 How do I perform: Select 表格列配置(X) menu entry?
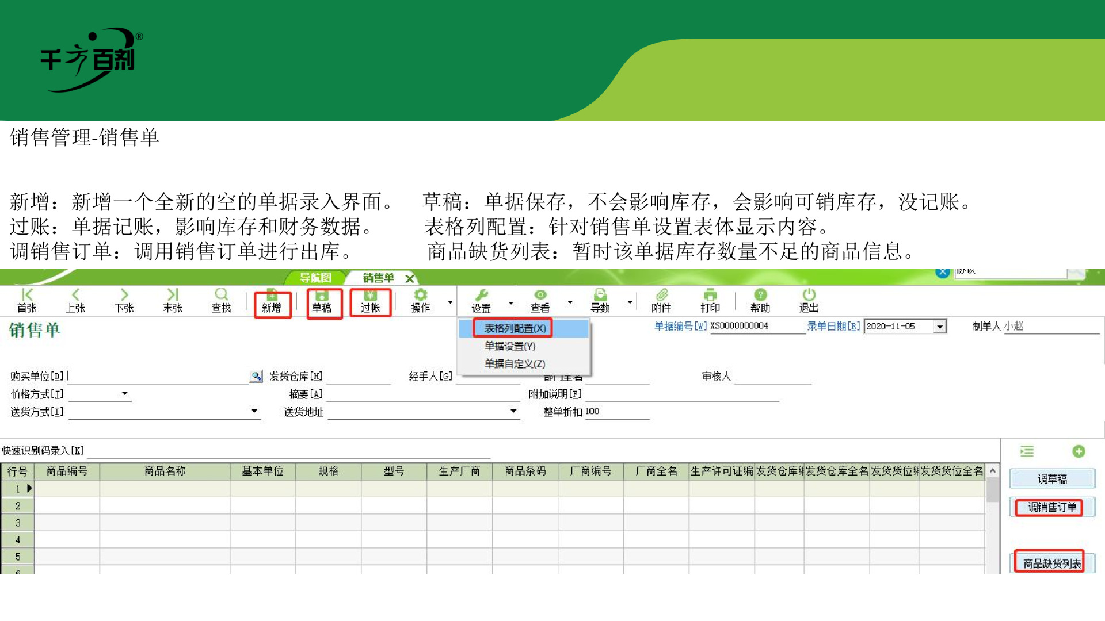click(x=515, y=328)
